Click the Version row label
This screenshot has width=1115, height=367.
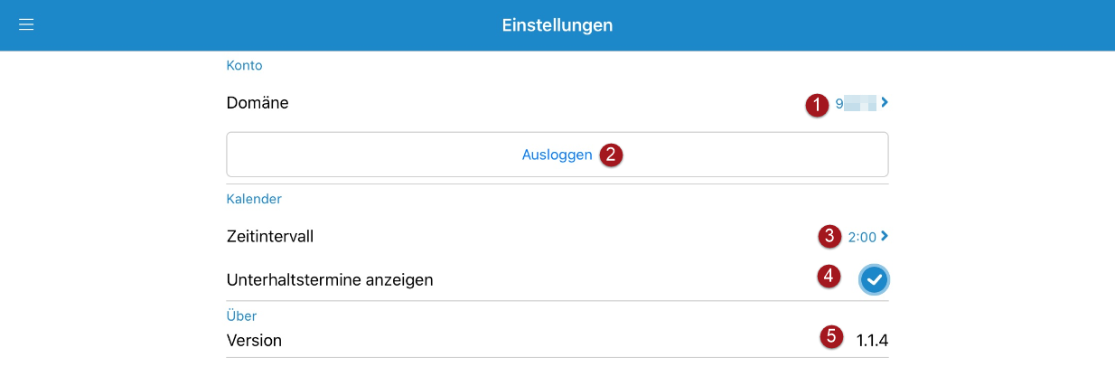254,341
